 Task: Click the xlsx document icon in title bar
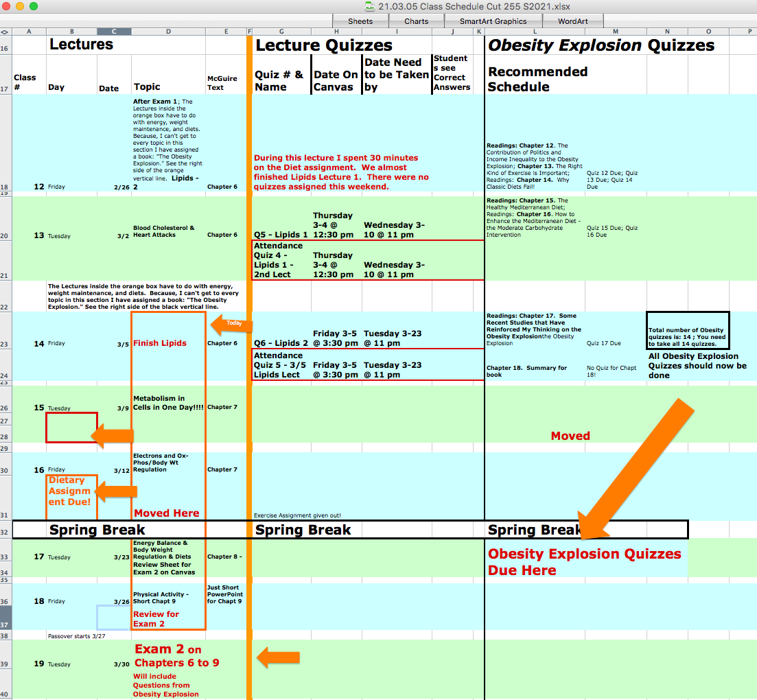(x=369, y=6)
